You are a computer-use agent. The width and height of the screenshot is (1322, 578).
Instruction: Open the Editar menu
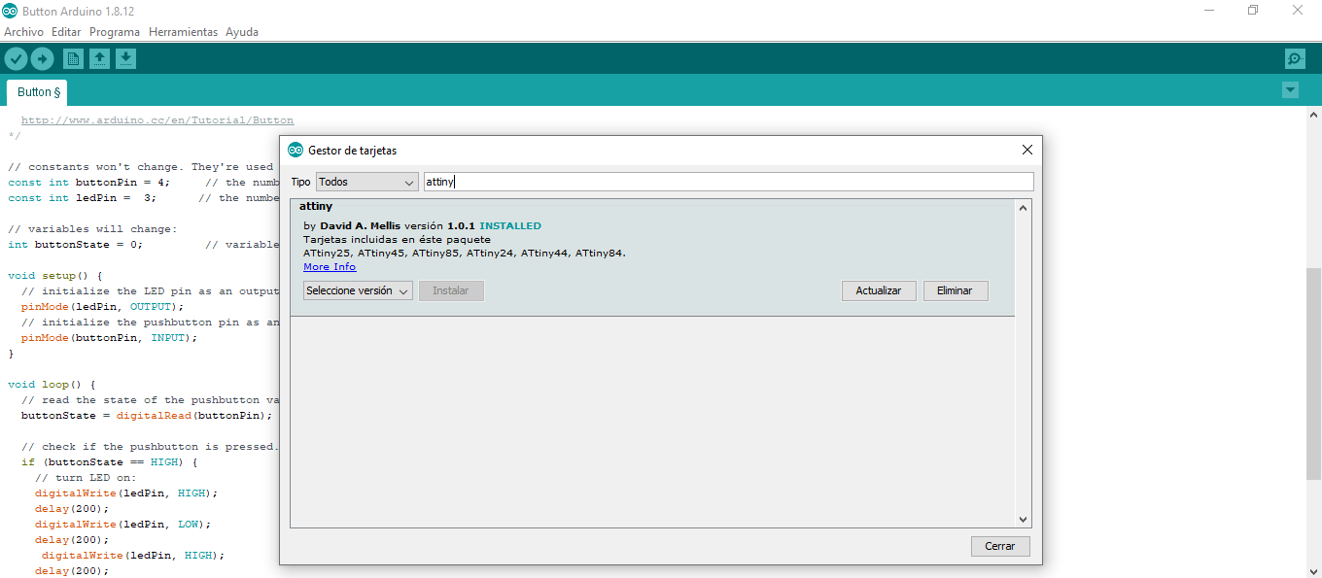[x=66, y=32]
